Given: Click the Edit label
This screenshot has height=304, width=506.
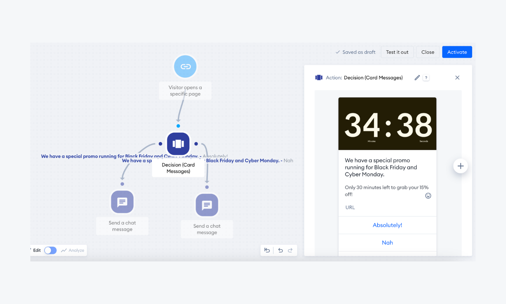Looking at the screenshot, I should [37, 250].
